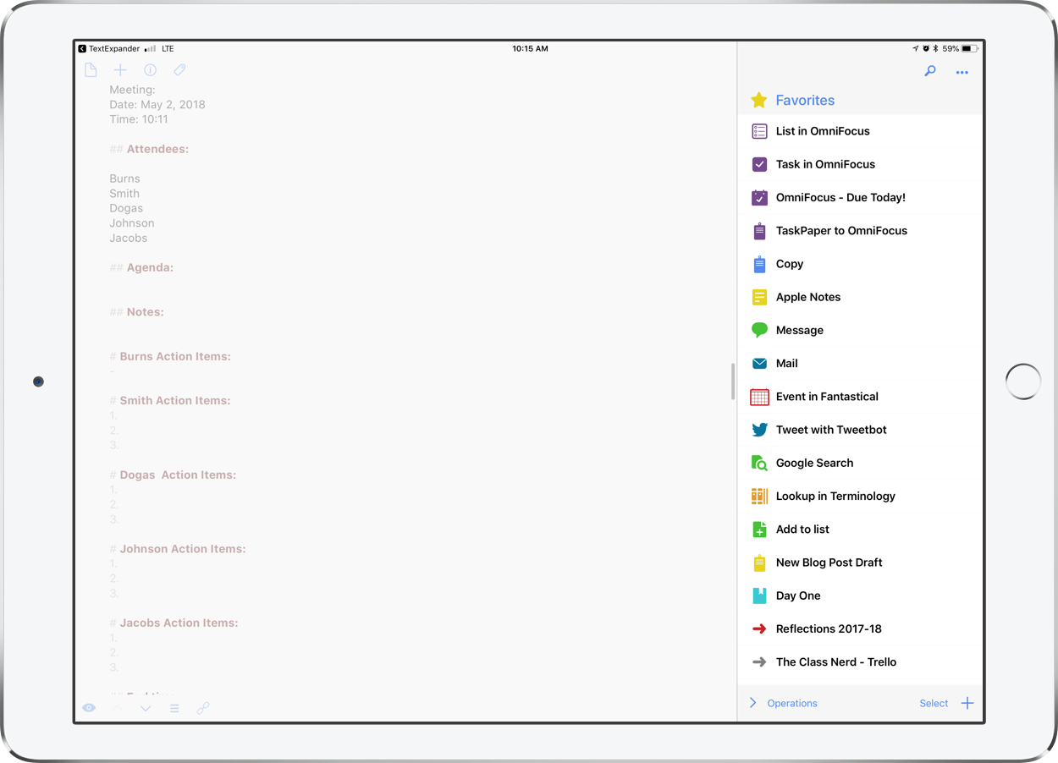Click the Meeting: line in draft

tap(132, 90)
